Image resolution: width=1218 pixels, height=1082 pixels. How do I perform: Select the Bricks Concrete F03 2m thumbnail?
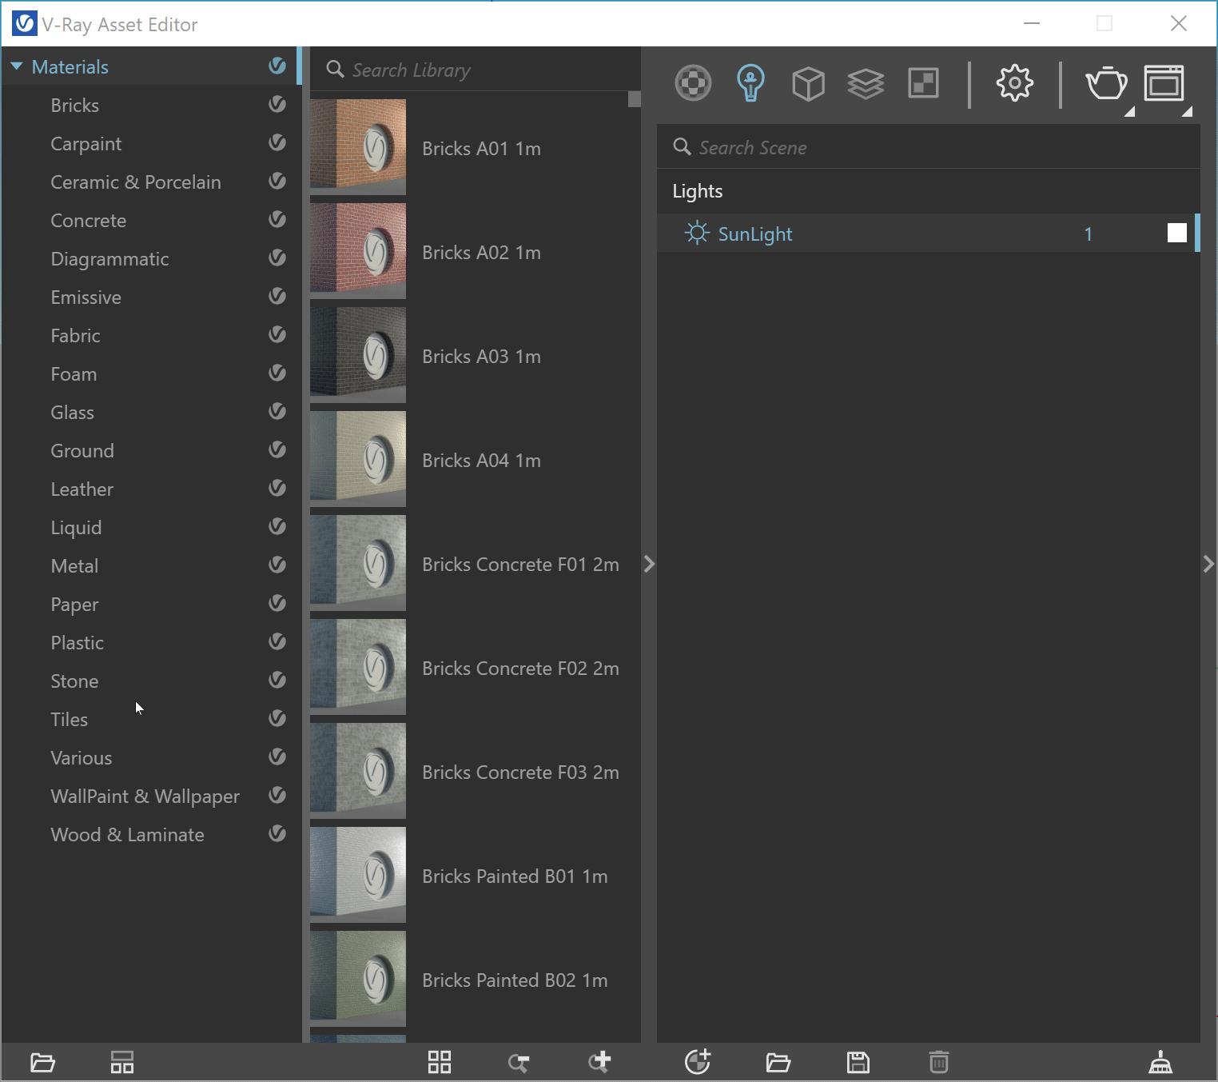[x=358, y=771]
